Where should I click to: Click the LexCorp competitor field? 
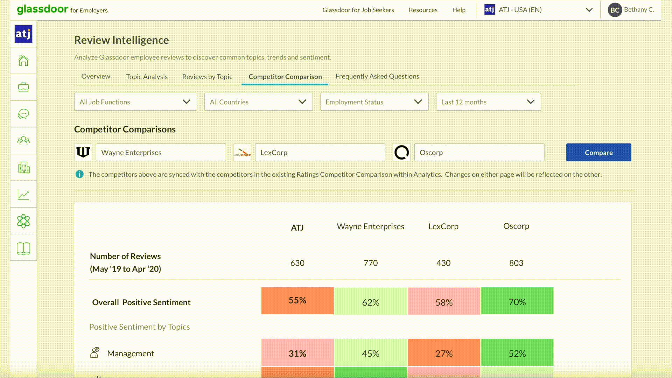[320, 152]
